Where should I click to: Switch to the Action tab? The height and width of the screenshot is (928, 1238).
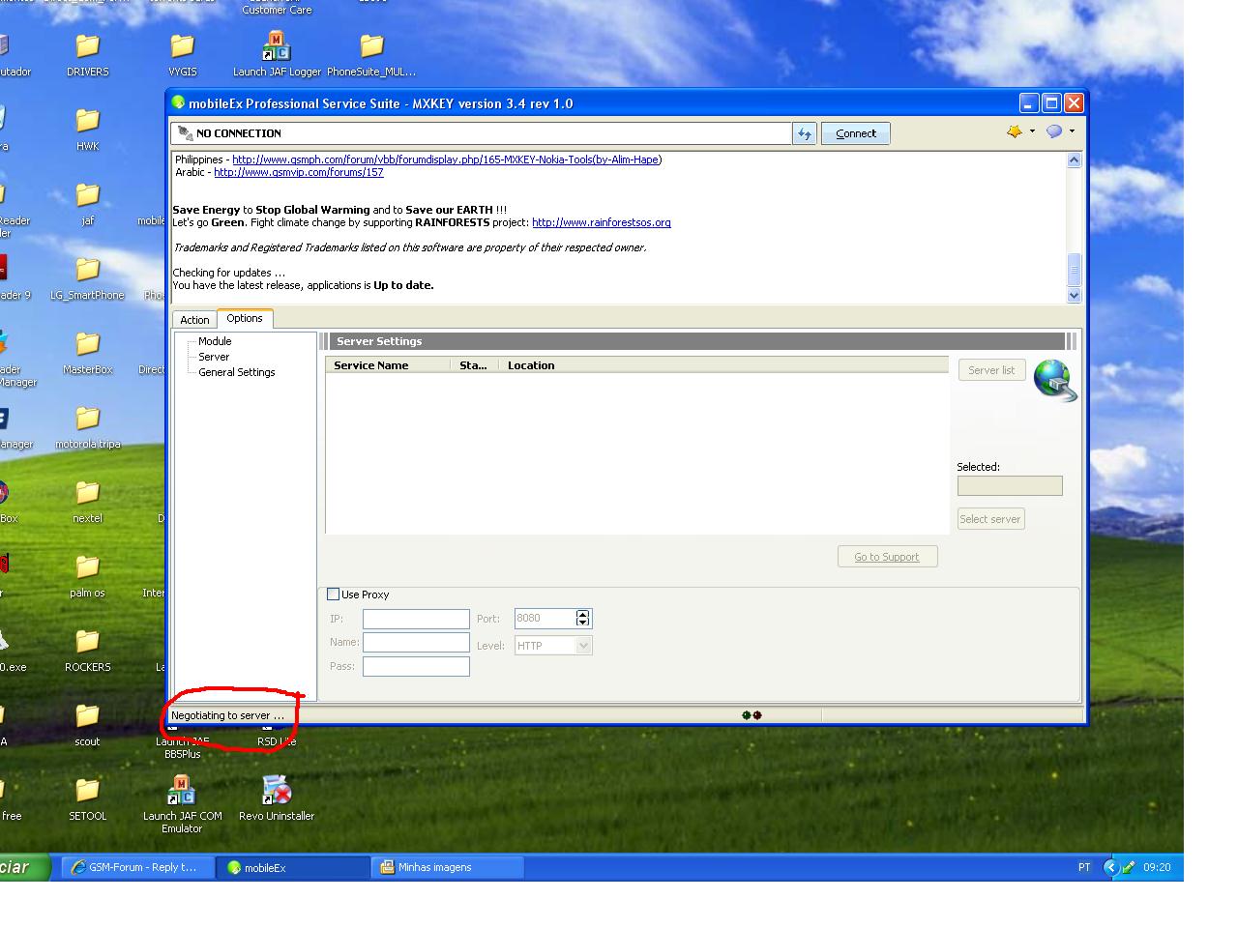pyautogui.click(x=194, y=320)
